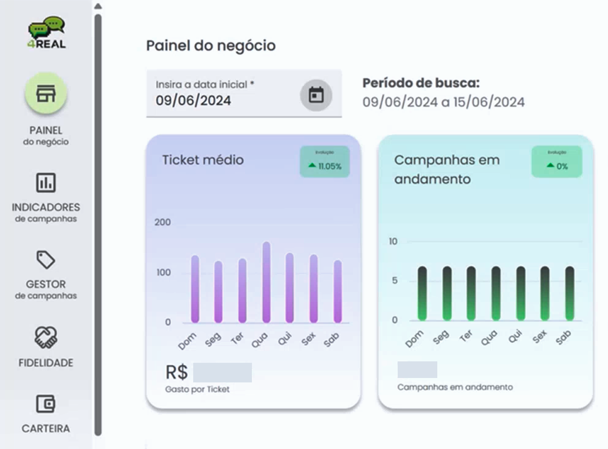Open the Carteira wallet icon
The image size is (608, 449).
click(46, 404)
